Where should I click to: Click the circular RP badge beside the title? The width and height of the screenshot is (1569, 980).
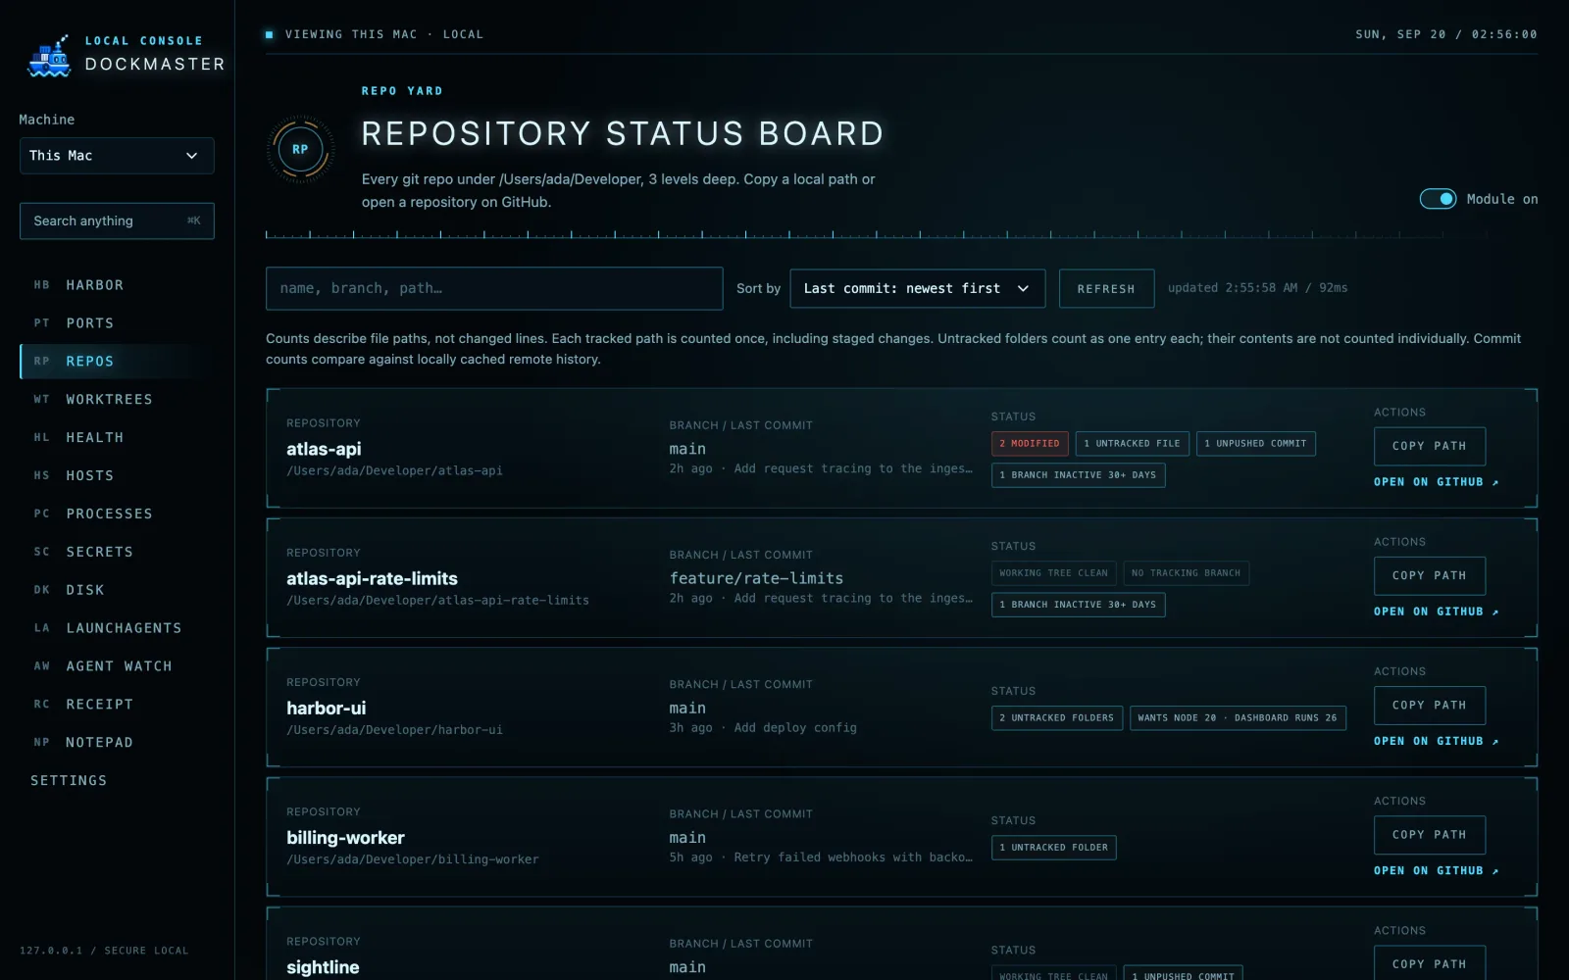point(300,150)
